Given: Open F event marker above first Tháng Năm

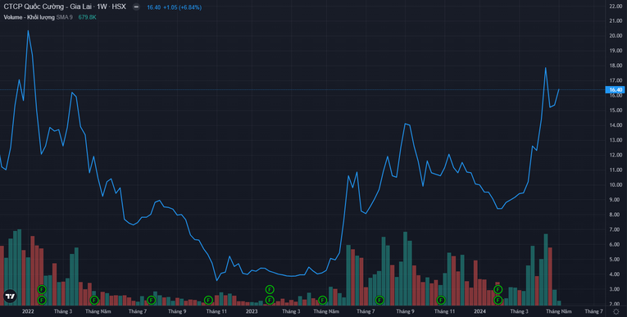Looking at the screenshot, I should tap(94, 300).
